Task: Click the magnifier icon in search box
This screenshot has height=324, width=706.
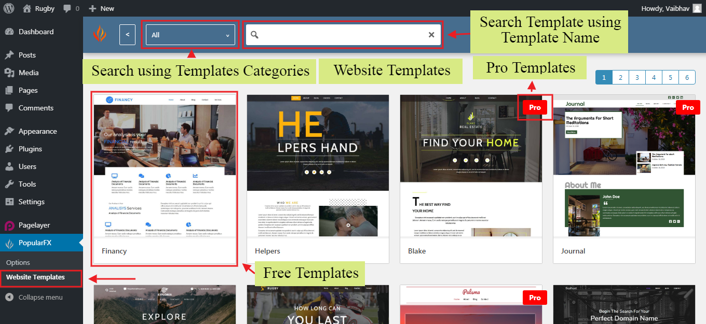Action: point(254,35)
